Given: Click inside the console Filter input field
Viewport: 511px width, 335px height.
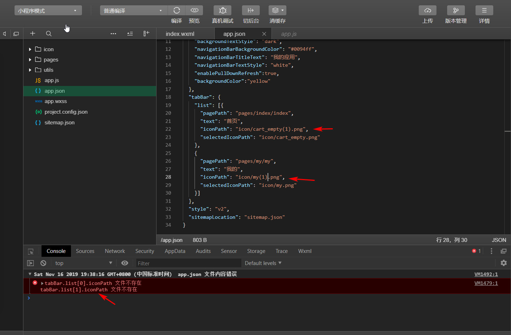Looking at the screenshot, I should (188, 263).
